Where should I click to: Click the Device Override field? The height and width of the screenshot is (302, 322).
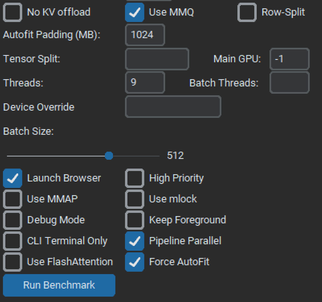click(173, 107)
